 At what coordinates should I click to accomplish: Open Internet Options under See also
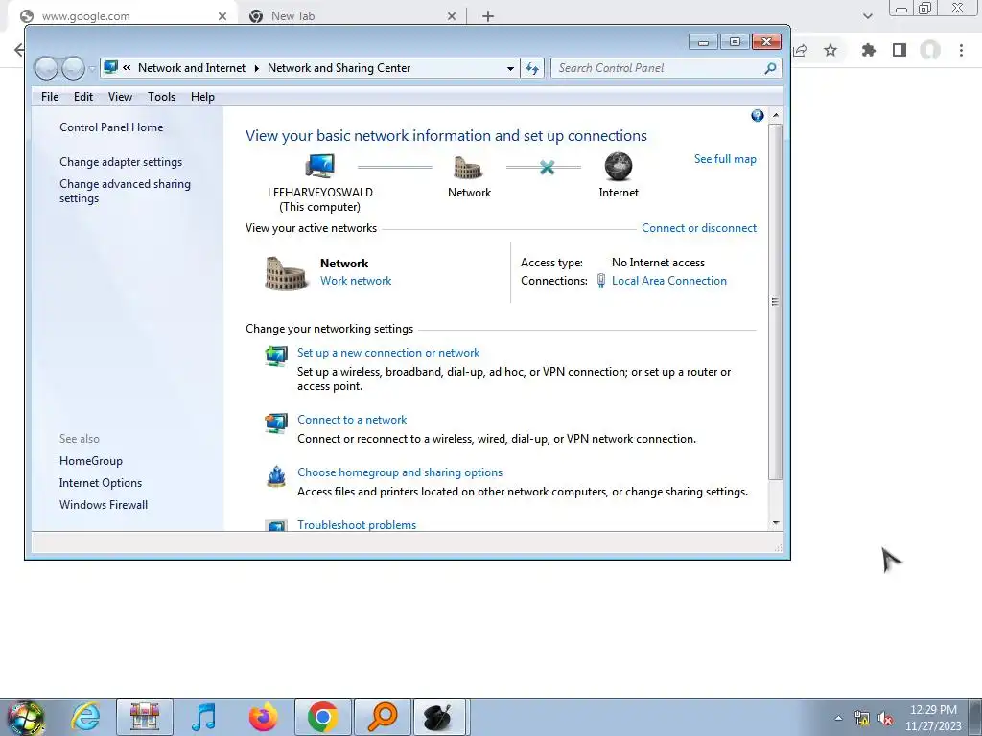click(100, 483)
